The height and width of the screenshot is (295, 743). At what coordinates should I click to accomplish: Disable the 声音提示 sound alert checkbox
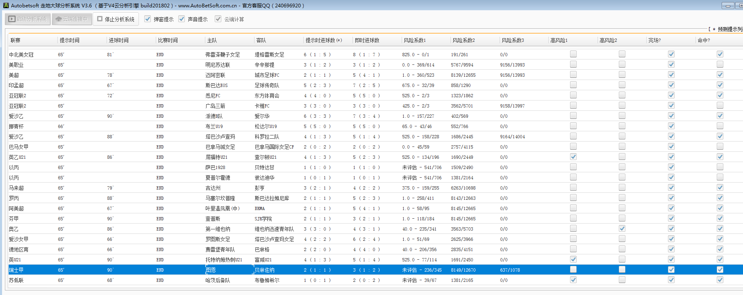182,19
